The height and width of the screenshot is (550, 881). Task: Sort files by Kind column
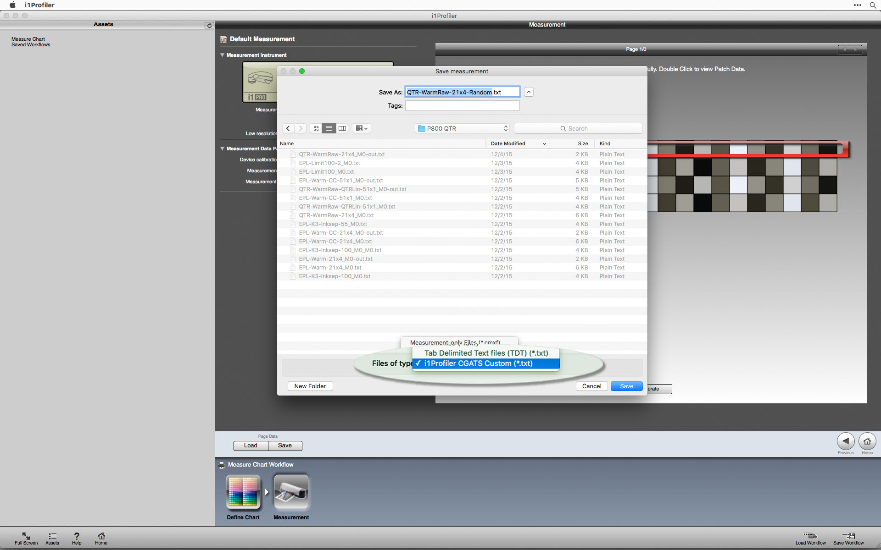(621, 143)
